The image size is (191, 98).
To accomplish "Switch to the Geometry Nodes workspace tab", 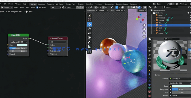I will [122, 4].
